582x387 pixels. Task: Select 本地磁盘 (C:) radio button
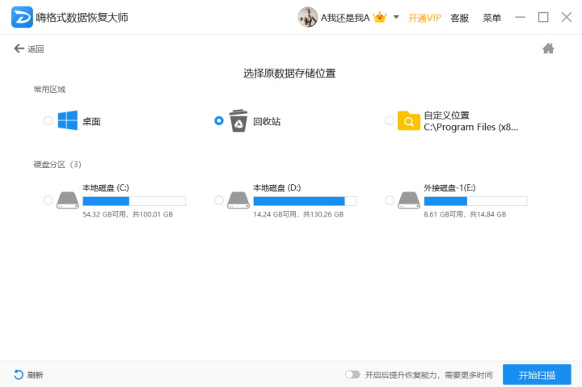pos(48,200)
